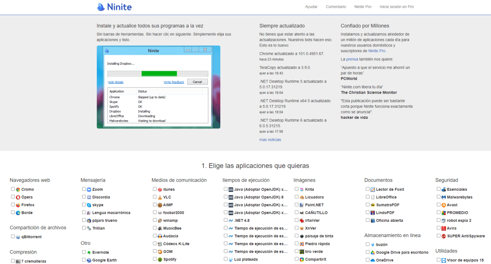This screenshot has width=491, height=264.
Task: Check the Firefox checkbox
Action: click(13, 205)
